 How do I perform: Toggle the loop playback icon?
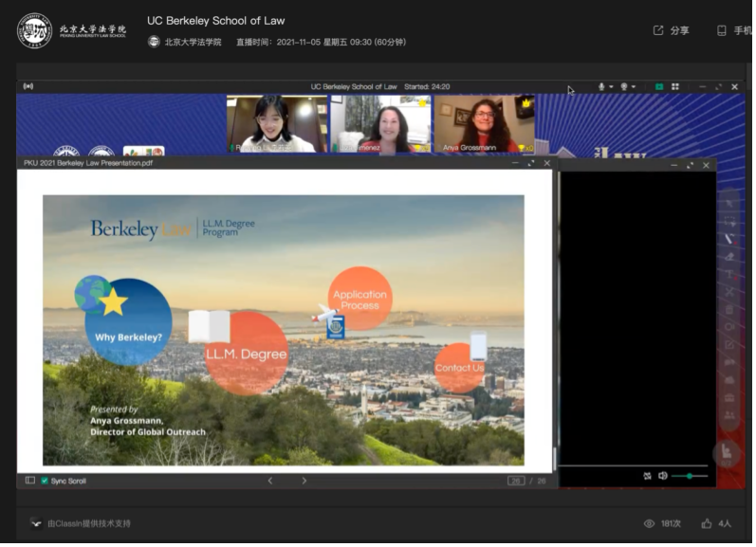647,476
